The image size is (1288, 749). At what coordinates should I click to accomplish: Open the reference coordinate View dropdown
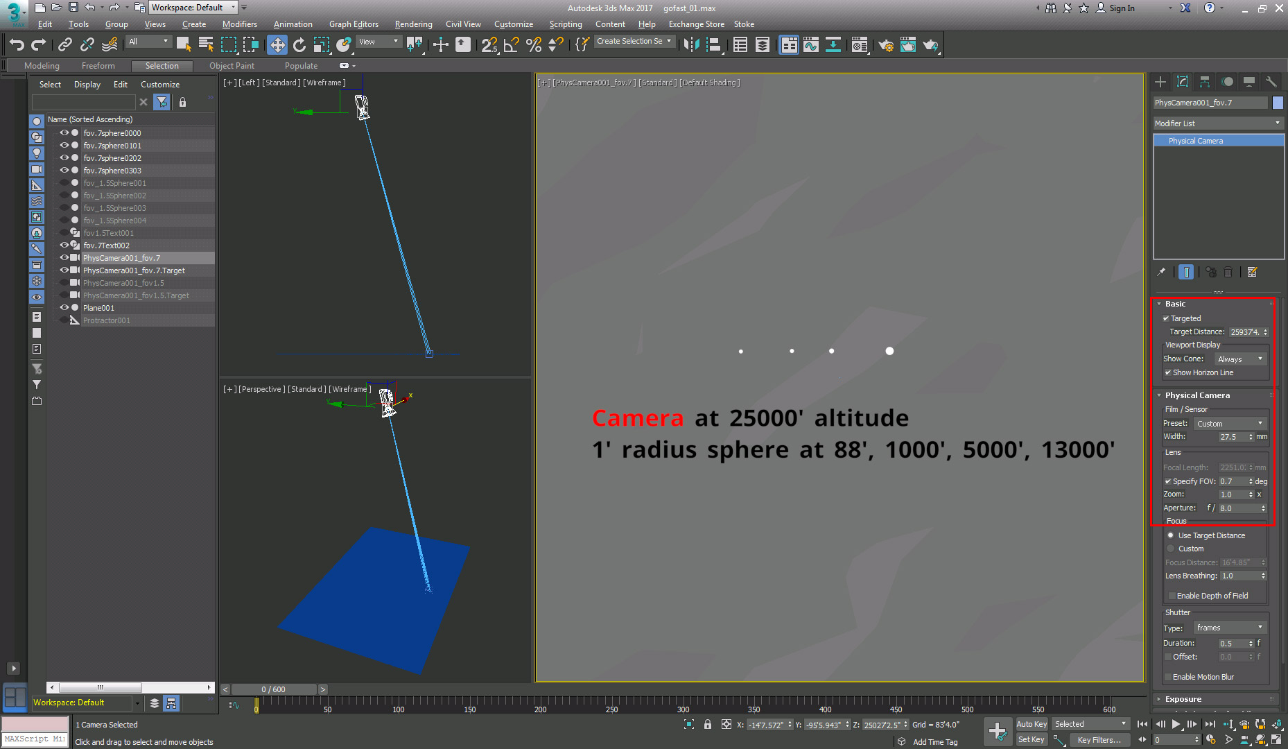pyautogui.click(x=378, y=42)
